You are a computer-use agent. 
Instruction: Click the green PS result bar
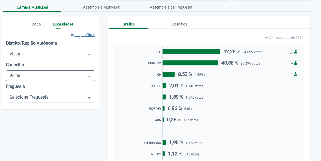pyautogui.click(x=191, y=52)
